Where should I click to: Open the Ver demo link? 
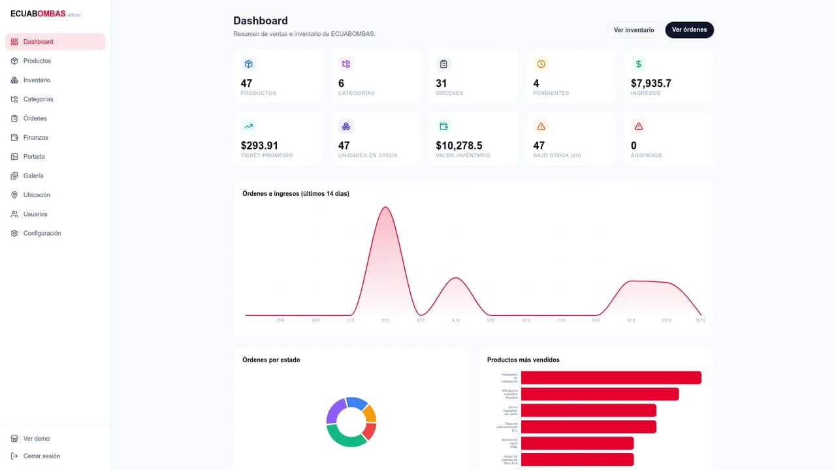(56, 439)
